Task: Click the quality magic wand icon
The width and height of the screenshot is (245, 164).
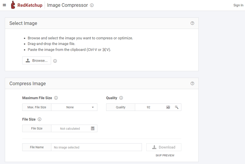Action: pyautogui.click(x=177, y=107)
